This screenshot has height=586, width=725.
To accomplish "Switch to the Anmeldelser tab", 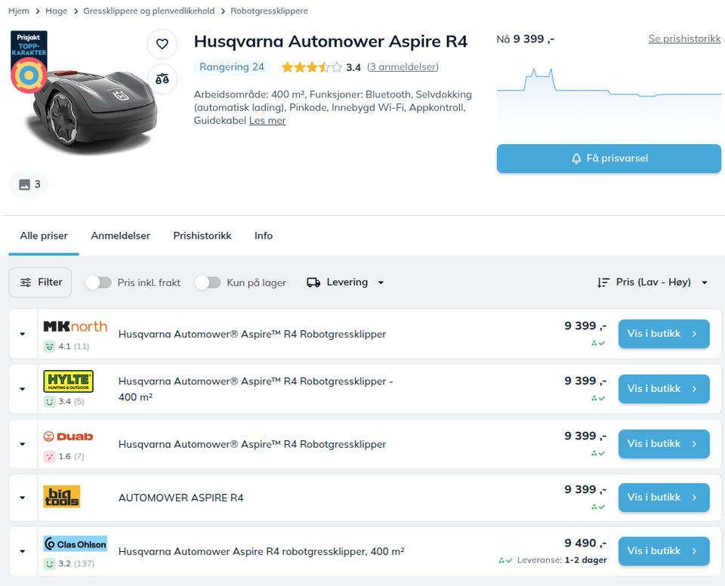I will click(x=120, y=236).
